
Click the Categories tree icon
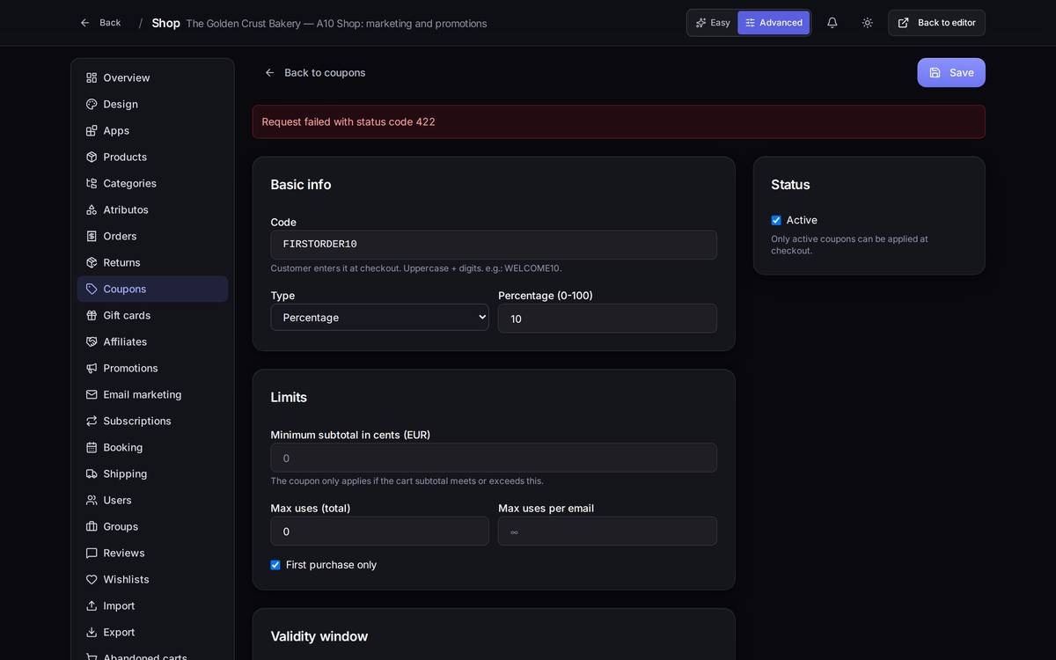pyautogui.click(x=92, y=183)
